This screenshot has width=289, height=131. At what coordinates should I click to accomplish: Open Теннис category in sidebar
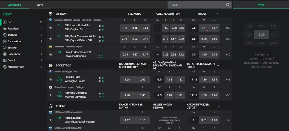12,48
